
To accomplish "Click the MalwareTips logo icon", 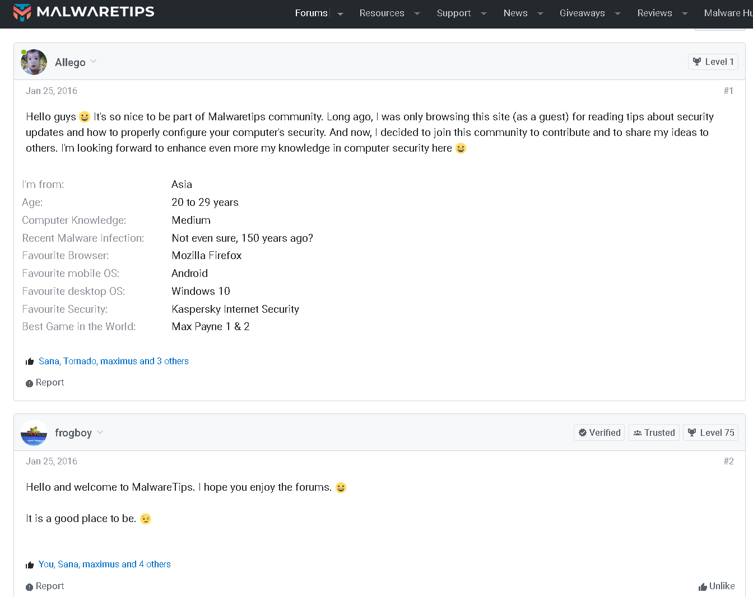I will click(x=22, y=12).
